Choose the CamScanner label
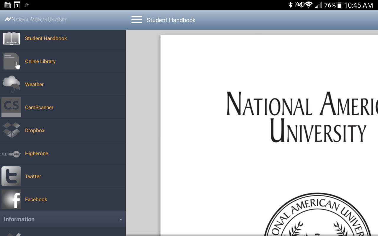The image size is (378, 236). [x=39, y=107]
